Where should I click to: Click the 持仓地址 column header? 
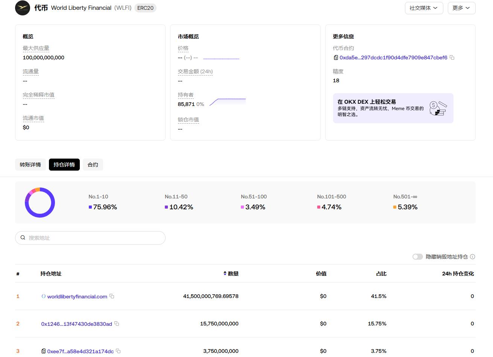click(x=51, y=274)
